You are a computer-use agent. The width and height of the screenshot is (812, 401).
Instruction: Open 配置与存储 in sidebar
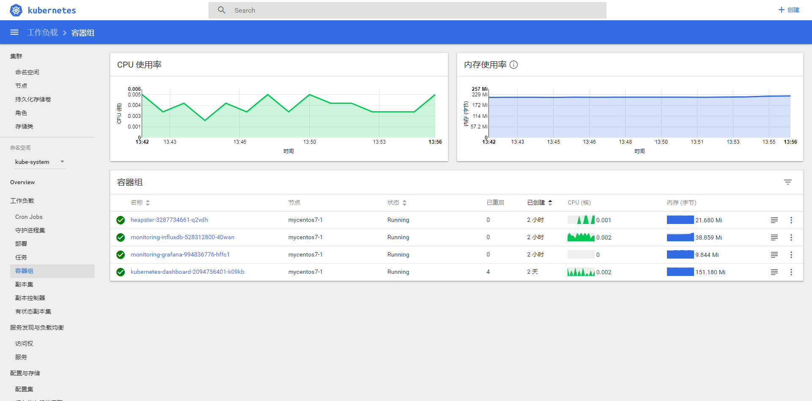pyautogui.click(x=25, y=373)
